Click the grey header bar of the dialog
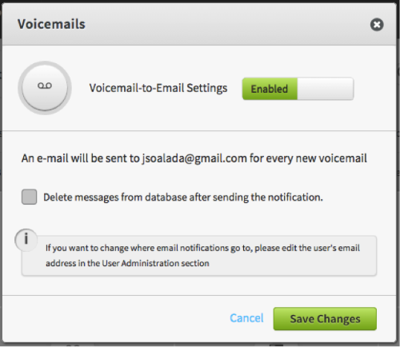The height and width of the screenshot is (347, 400). tap(199, 24)
